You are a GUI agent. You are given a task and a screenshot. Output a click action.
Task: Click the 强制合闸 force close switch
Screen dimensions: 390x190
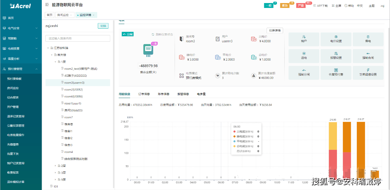click(368, 56)
